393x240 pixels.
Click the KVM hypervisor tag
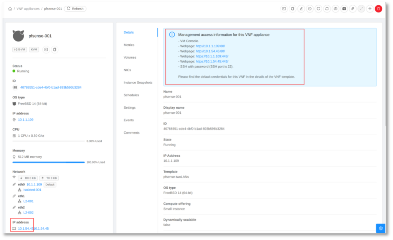tap(34, 50)
